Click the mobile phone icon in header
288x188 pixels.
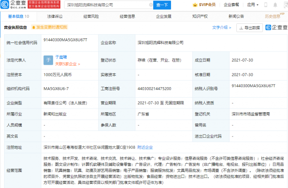[x=266, y=5]
